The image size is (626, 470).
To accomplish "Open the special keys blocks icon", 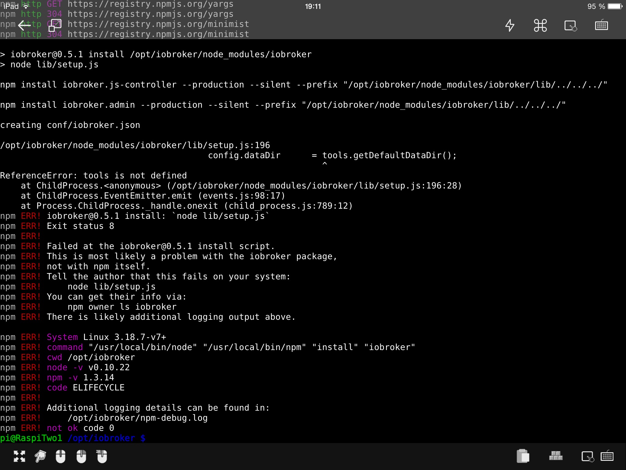I will pos(556,456).
